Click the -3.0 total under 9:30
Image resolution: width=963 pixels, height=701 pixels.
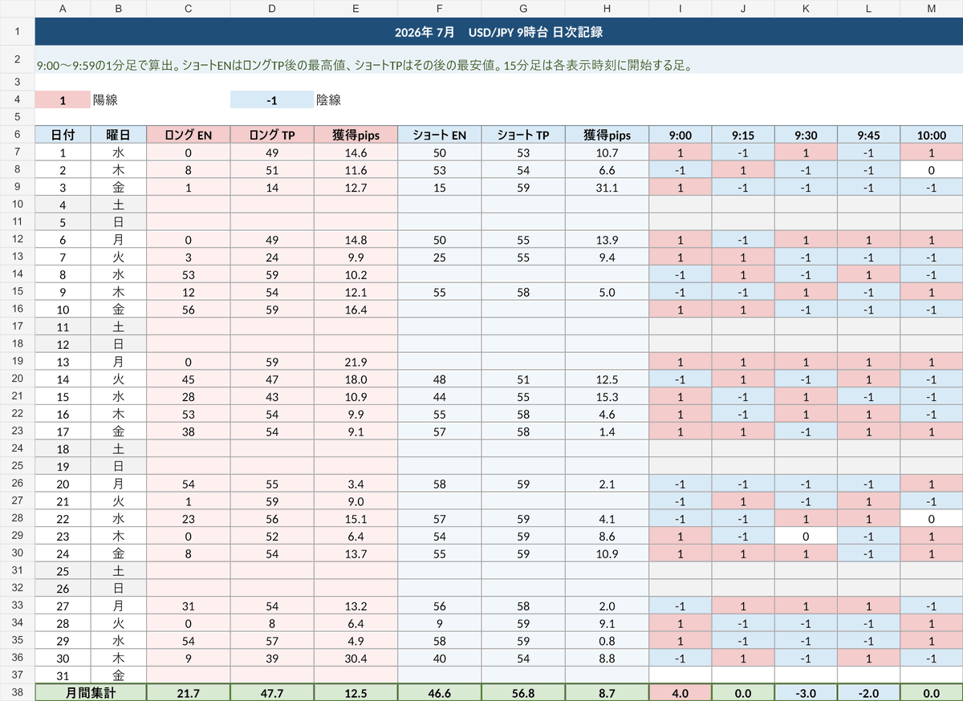(806, 692)
